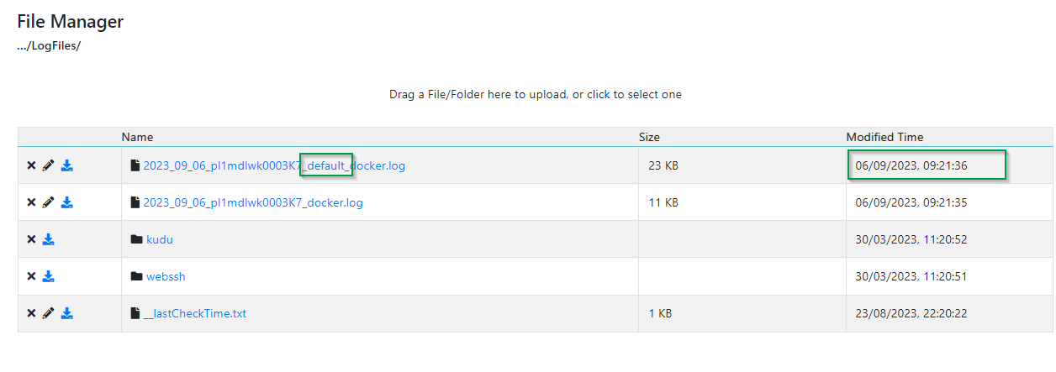This screenshot has width=1056, height=372.
Task: Open the 2023_09_06_pl1mdlwk0003K7_default_docker.log link
Action: 274,165
